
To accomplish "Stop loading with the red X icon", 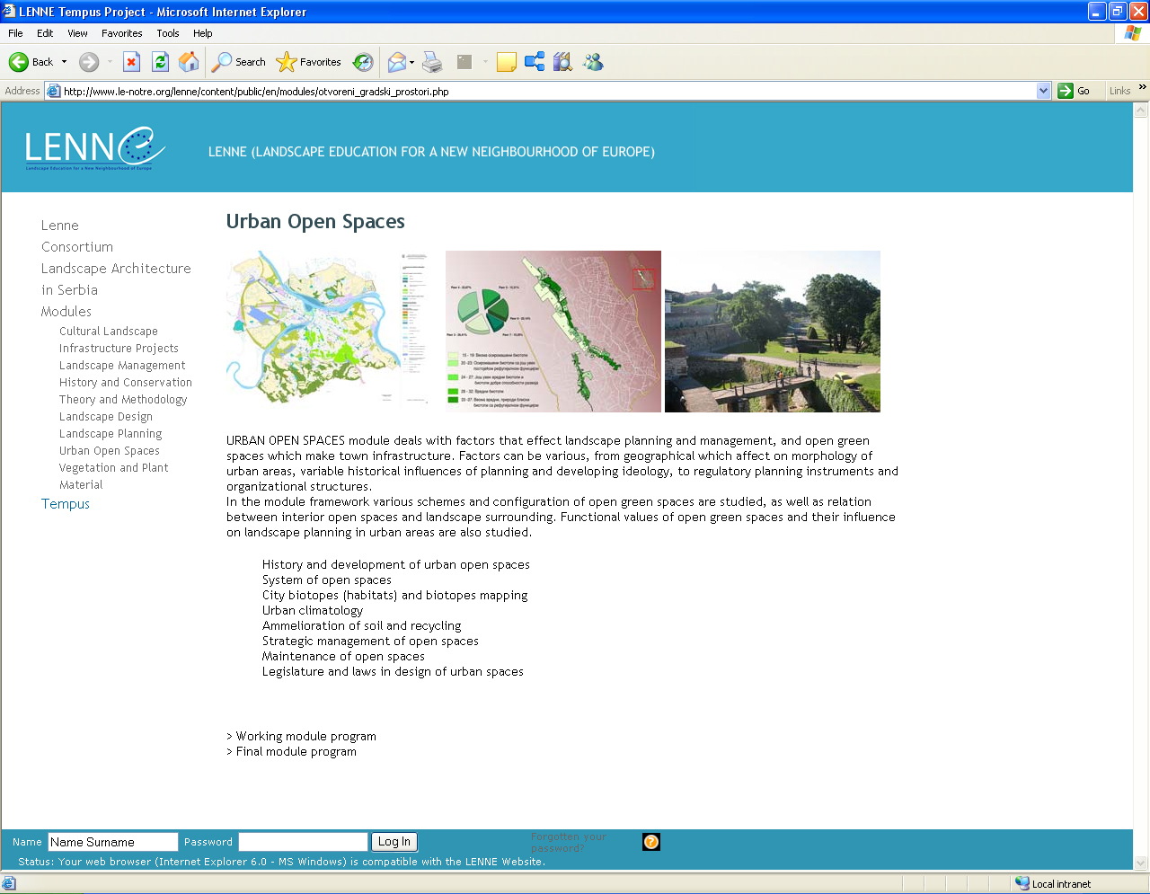I will point(131,62).
